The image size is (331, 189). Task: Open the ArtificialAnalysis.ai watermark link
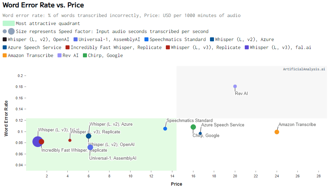point(304,69)
